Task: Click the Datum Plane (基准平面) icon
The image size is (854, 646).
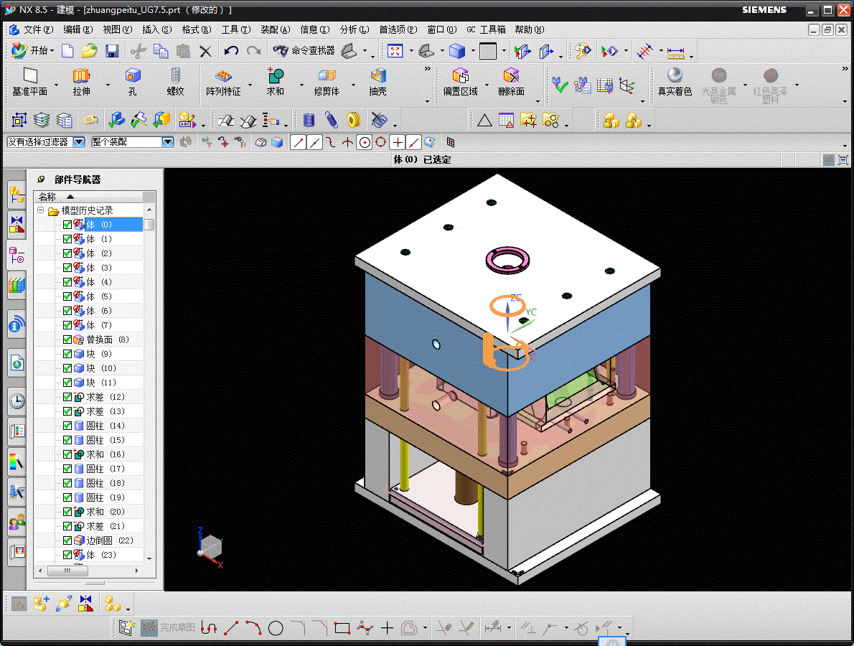Action: click(x=29, y=76)
